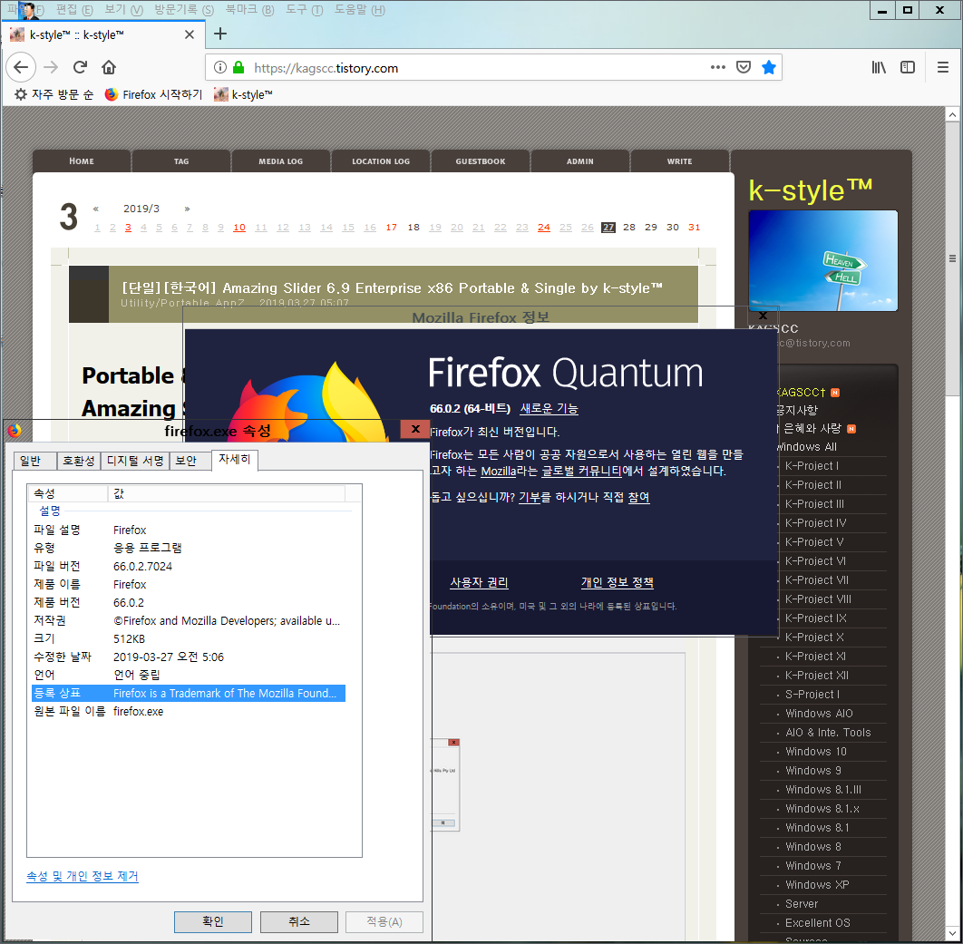963x944 pixels.
Task: Toggle the blue bookmark star
Action: tap(768, 68)
